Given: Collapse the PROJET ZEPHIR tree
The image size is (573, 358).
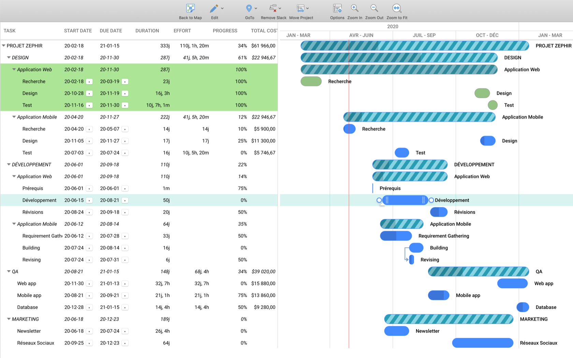Looking at the screenshot, I should pyautogui.click(x=3, y=45).
